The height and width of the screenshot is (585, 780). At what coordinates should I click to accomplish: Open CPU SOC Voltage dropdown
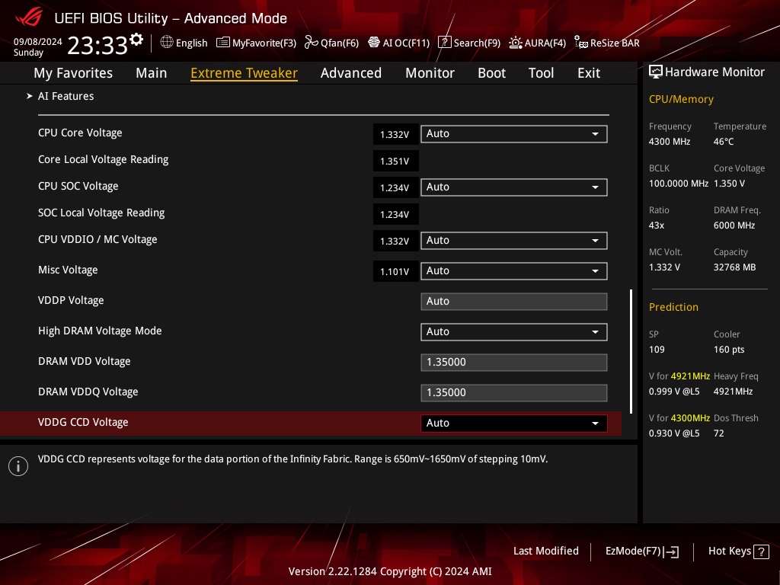pyautogui.click(x=514, y=187)
